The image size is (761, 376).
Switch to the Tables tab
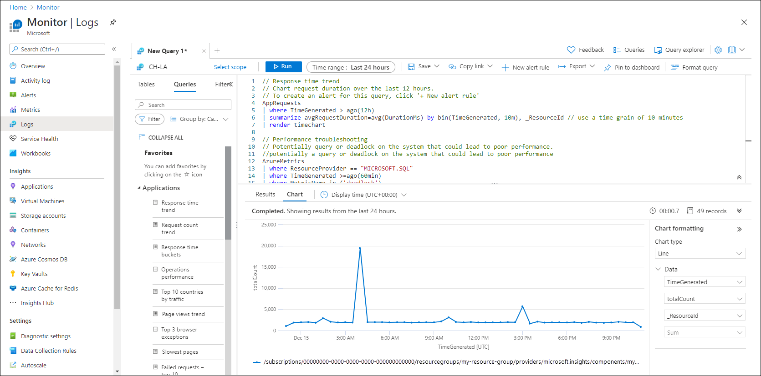tap(146, 84)
